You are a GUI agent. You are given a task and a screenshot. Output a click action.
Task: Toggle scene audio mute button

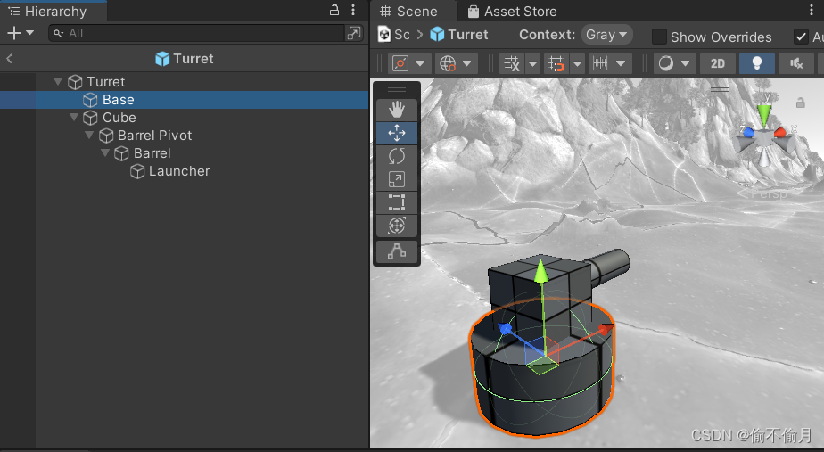point(795,63)
